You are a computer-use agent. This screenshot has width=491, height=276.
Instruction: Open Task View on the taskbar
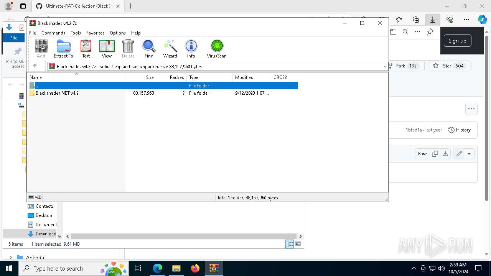[138, 268]
